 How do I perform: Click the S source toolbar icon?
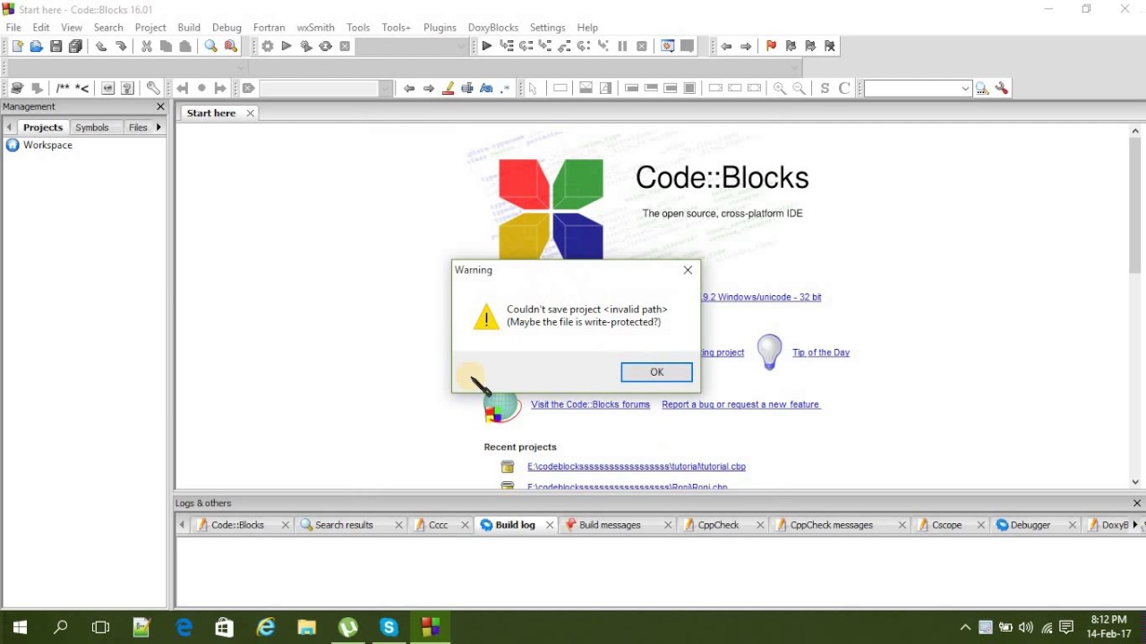[x=825, y=89]
